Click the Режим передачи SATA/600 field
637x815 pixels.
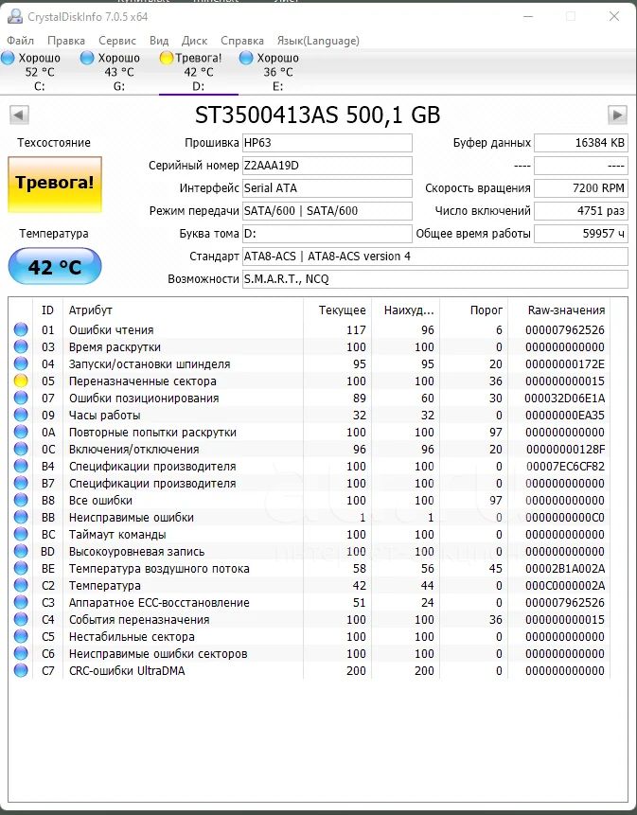click(327, 211)
